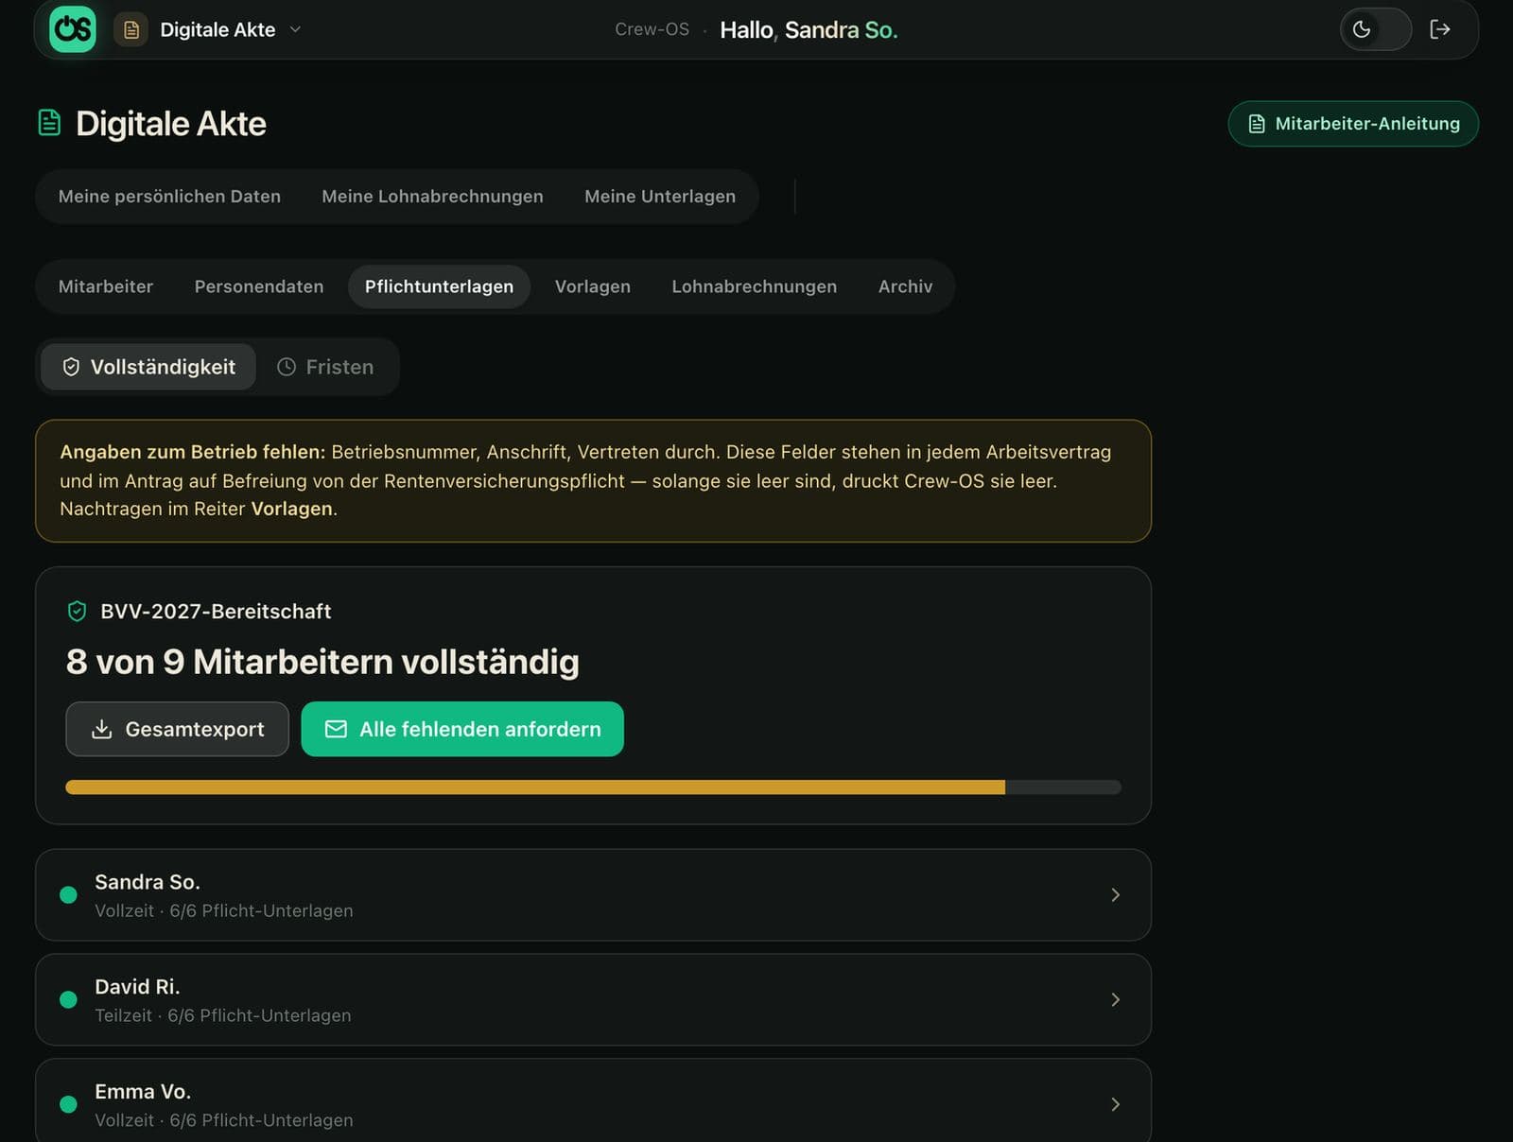Image resolution: width=1513 pixels, height=1142 pixels.
Task: Click the 'Hallo, Sandra So.' greeting
Action: pos(809,30)
